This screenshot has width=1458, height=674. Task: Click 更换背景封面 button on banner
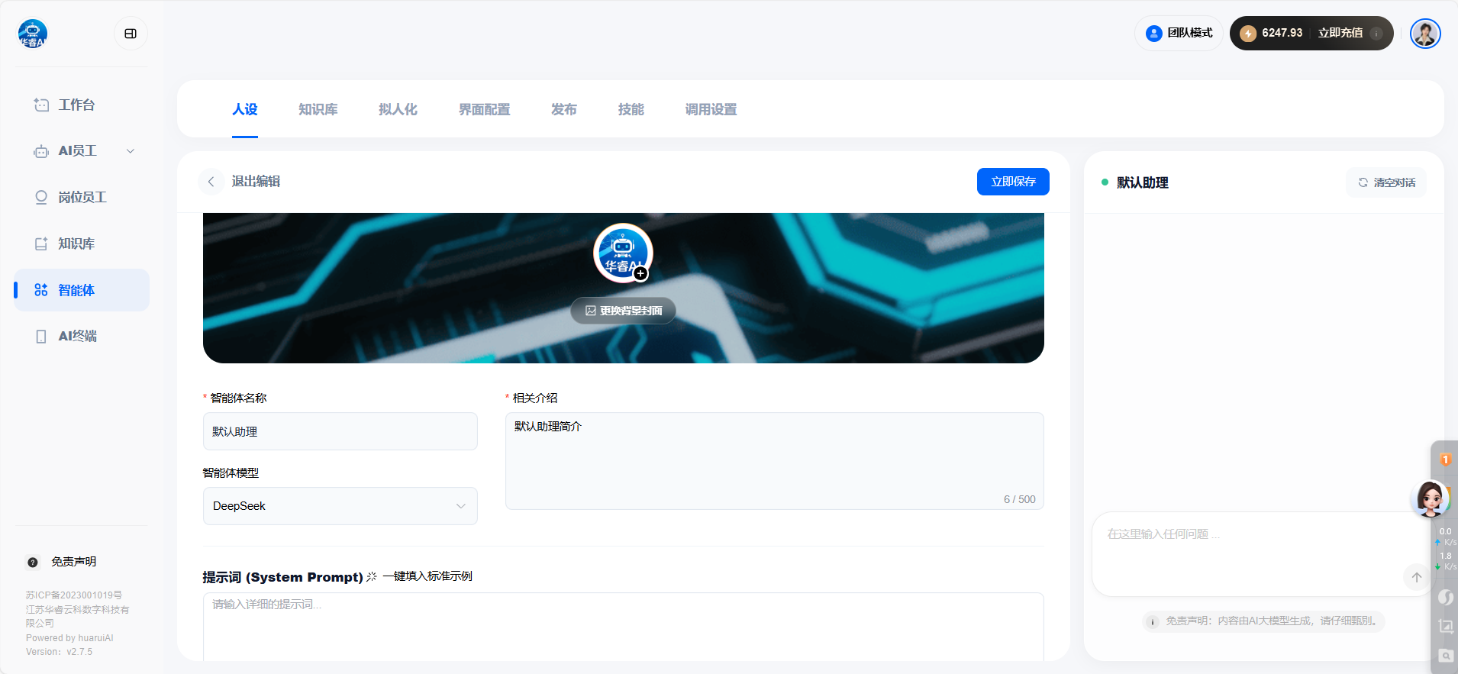point(623,311)
